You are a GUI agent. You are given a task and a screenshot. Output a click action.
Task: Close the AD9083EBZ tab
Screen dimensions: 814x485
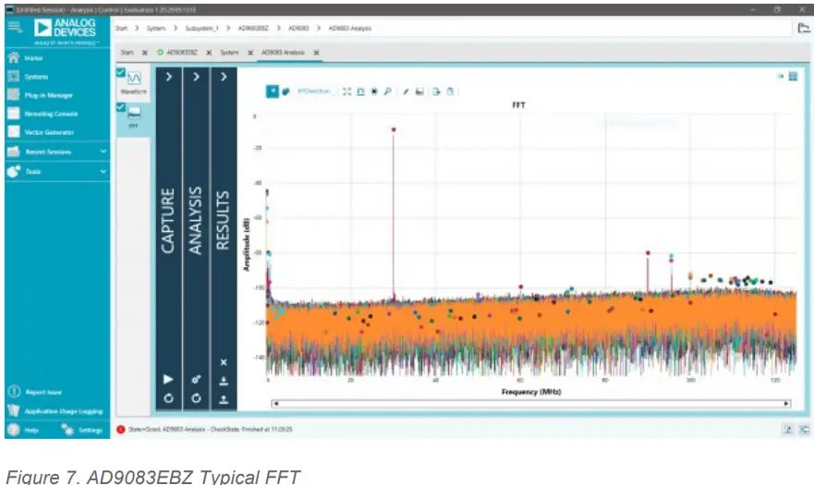click(x=209, y=53)
